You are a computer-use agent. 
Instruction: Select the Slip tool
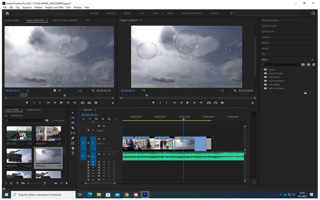tap(73, 133)
